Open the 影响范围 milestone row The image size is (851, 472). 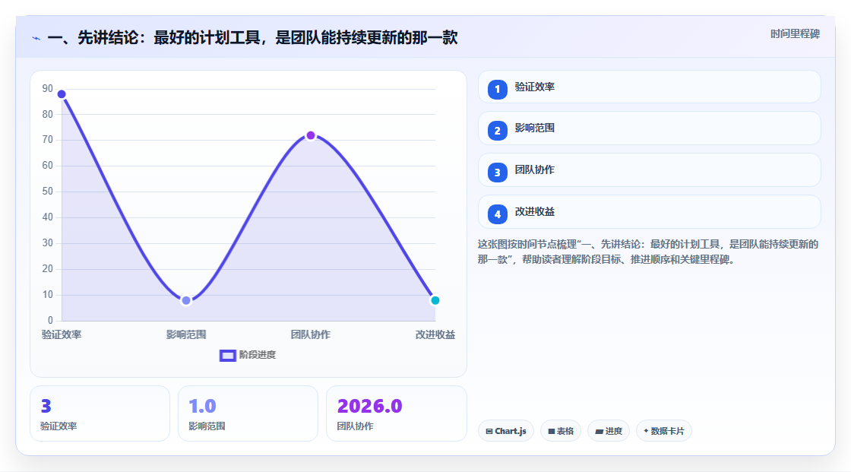[649, 128]
